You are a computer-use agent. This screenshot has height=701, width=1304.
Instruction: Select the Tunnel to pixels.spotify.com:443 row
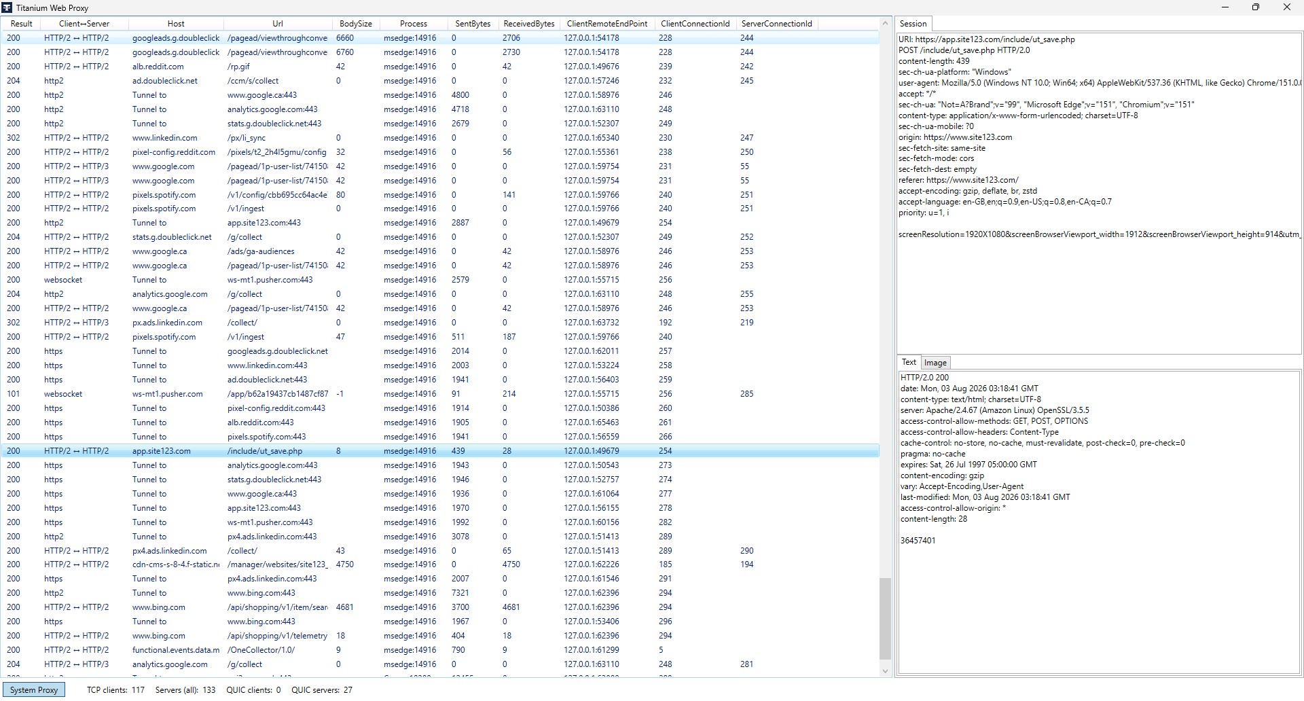(x=440, y=437)
